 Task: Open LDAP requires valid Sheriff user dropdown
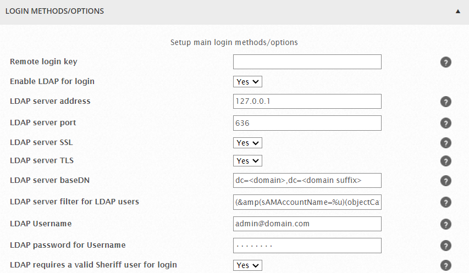[x=247, y=265]
